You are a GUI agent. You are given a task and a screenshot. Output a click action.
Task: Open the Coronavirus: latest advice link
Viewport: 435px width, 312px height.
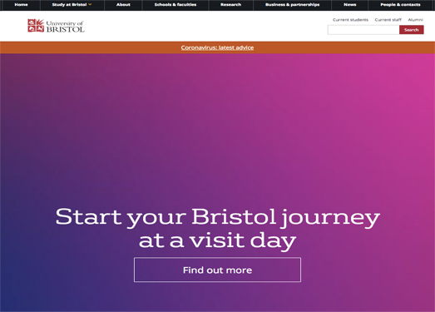click(217, 47)
